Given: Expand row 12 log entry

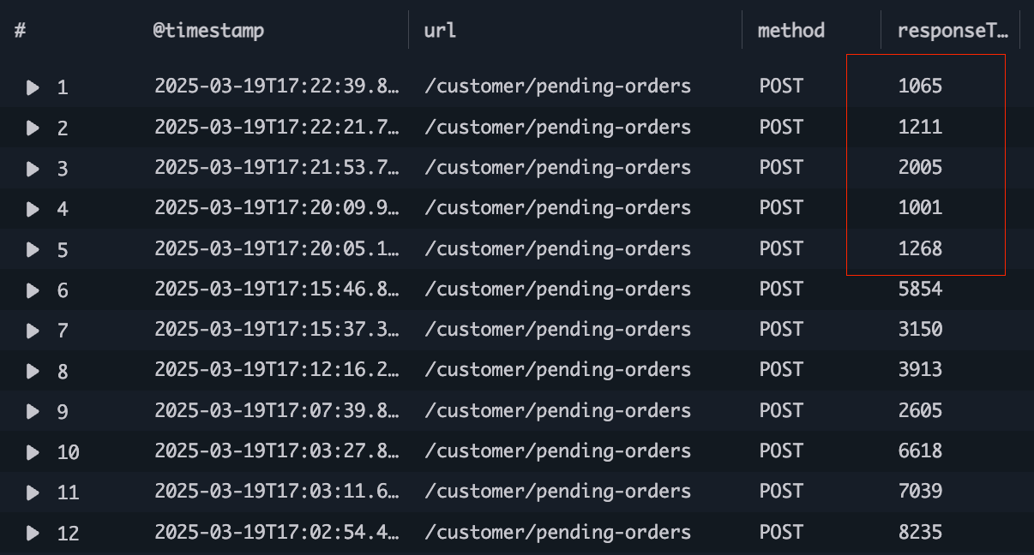Looking at the screenshot, I should 33,534.
